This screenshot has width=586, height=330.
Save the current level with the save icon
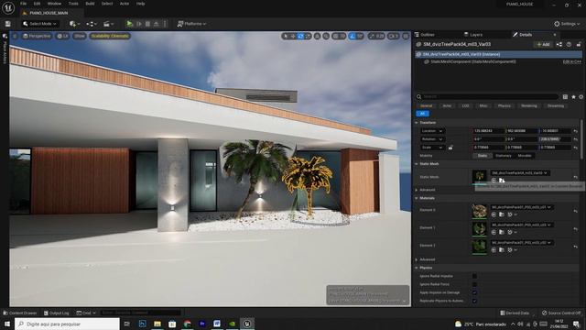pos(8,24)
